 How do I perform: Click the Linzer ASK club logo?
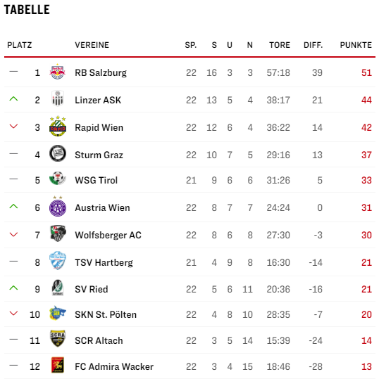[58, 98]
